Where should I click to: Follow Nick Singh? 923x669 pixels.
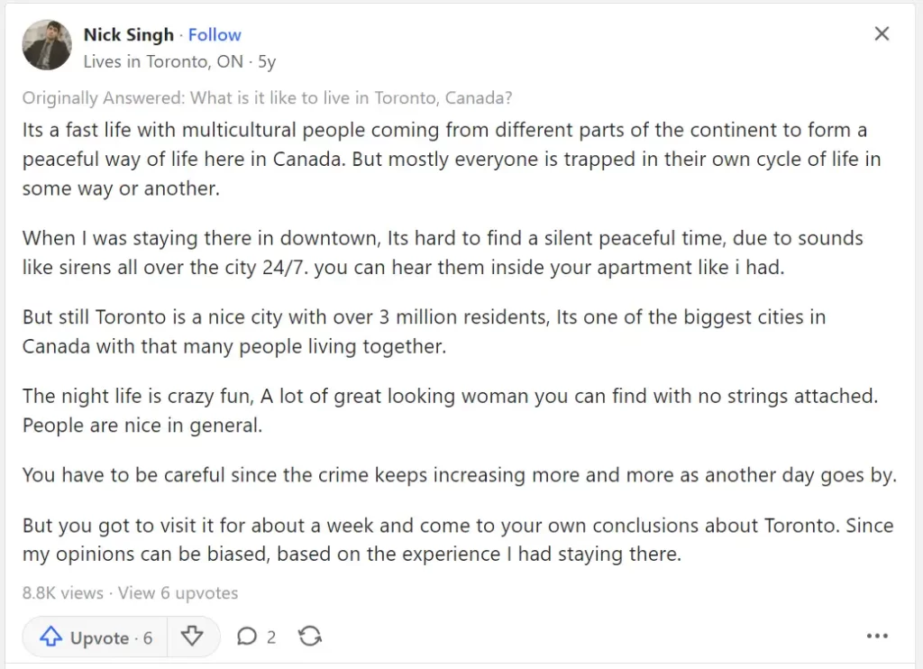[x=215, y=35]
